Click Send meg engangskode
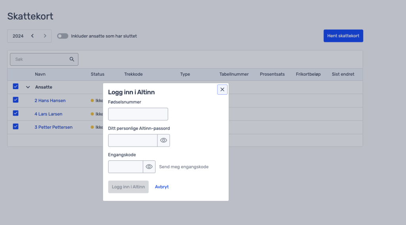Image resolution: width=406 pixels, height=225 pixels. tap(184, 167)
